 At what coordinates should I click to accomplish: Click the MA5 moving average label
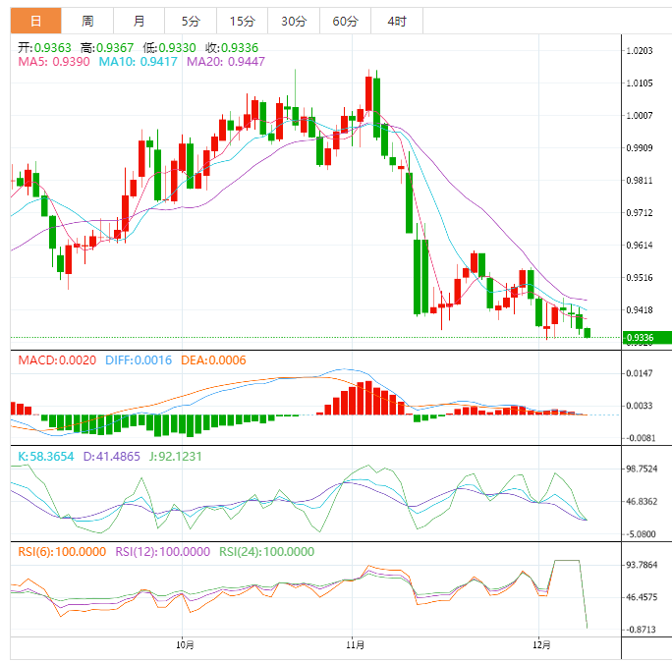point(53,62)
